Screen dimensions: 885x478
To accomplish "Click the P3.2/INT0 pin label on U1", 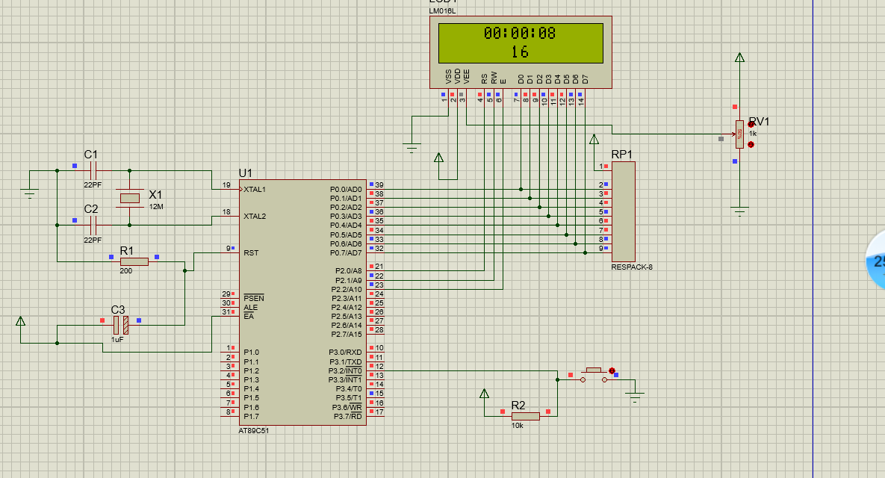I will (347, 370).
